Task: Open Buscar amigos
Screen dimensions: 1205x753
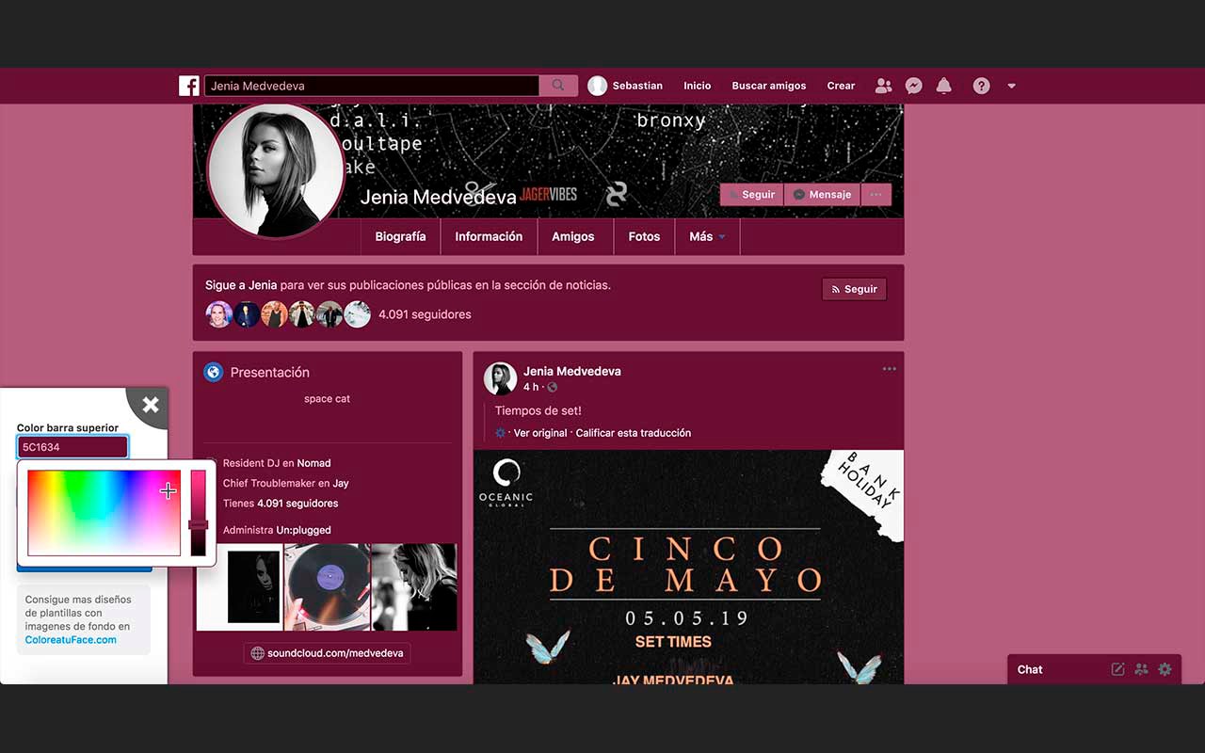Action: point(769,86)
